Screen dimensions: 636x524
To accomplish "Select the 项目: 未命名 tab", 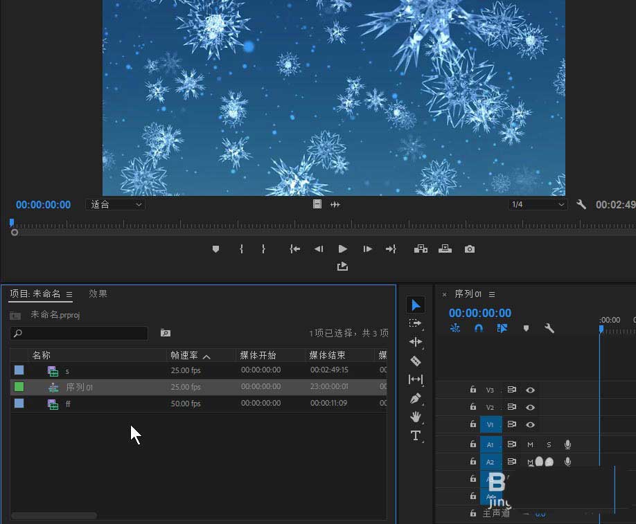I will click(35, 293).
